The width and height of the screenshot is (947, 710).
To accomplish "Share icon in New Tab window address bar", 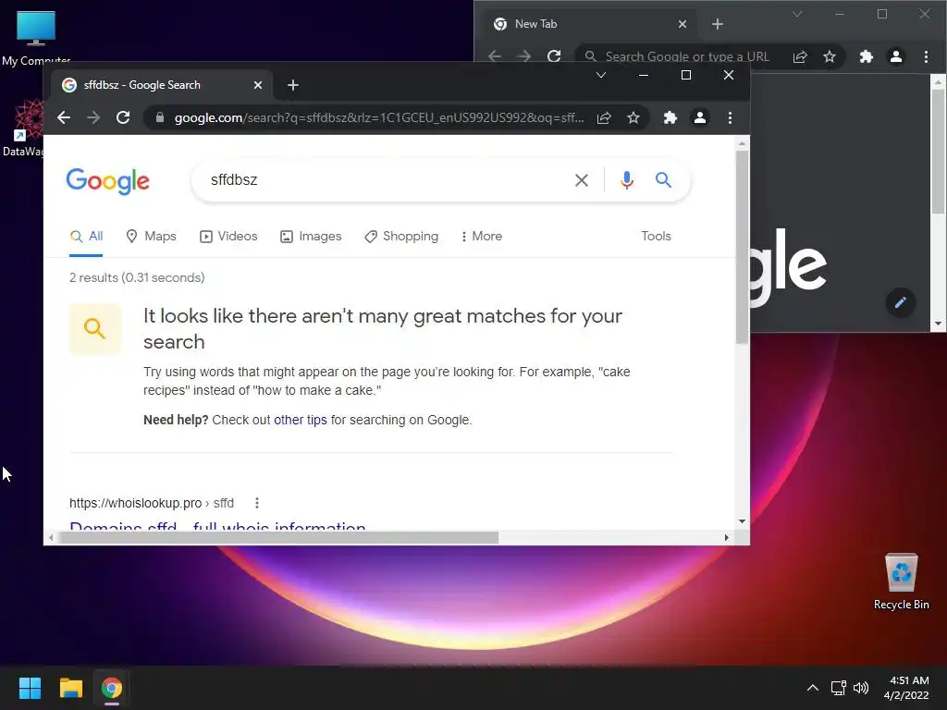I will (x=800, y=56).
